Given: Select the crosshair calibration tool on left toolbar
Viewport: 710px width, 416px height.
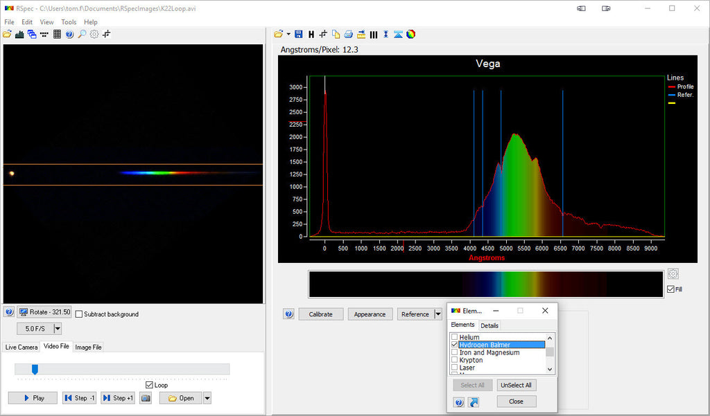Looking at the screenshot, I should pyautogui.click(x=106, y=34).
